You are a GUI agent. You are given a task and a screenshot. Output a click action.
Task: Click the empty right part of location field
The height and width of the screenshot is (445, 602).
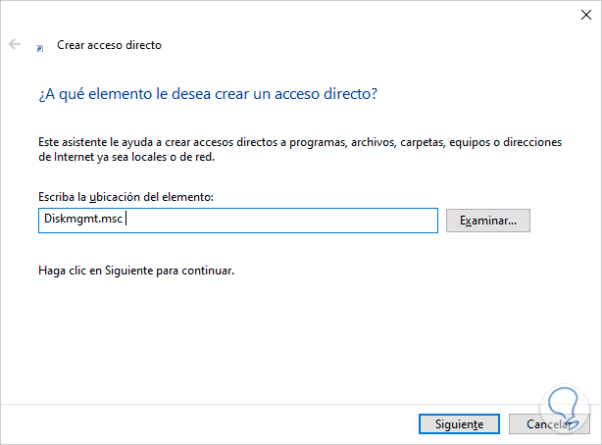[x=294, y=220]
